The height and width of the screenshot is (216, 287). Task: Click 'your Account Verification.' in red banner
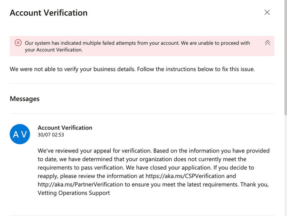point(54,50)
